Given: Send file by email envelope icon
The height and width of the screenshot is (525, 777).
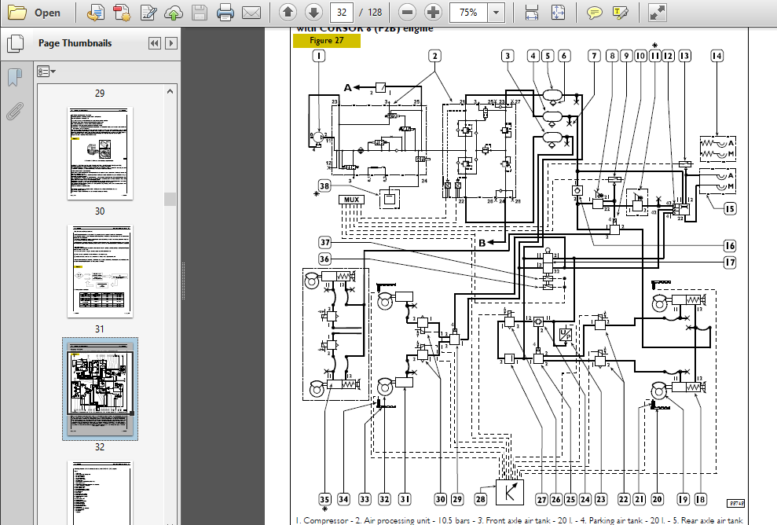Looking at the screenshot, I should coord(251,13).
